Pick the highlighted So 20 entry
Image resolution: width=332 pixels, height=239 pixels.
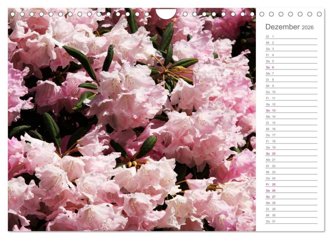291,154
